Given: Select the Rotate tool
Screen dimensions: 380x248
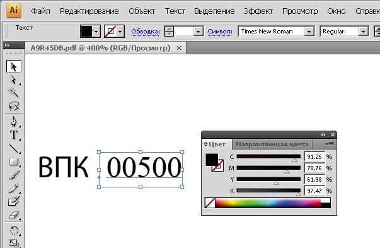Looking at the screenshot, I should tap(14, 230).
